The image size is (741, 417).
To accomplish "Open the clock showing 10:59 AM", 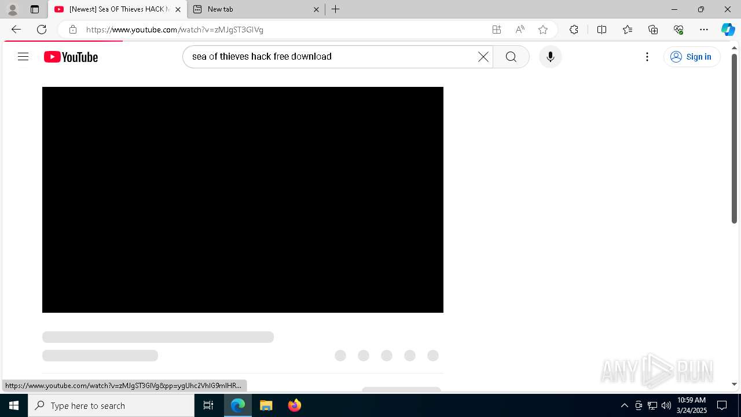I will click(692, 405).
